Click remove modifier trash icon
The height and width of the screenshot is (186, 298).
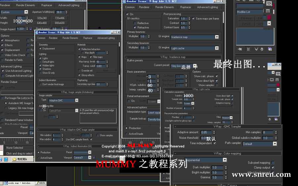262,49
